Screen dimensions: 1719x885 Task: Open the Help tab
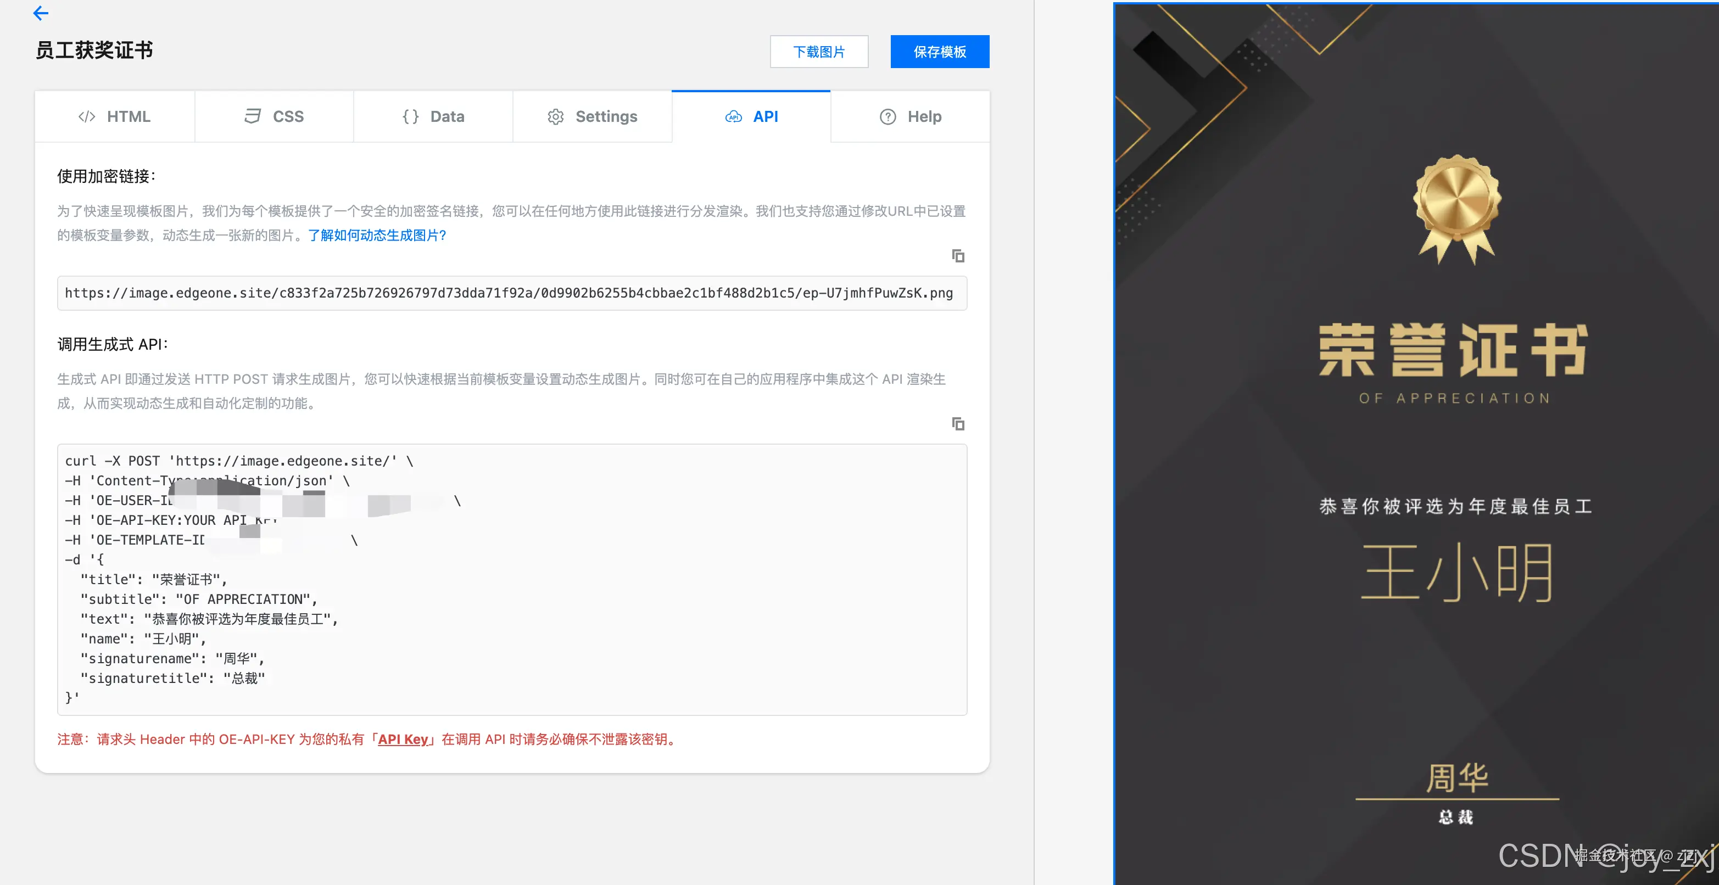(924, 117)
